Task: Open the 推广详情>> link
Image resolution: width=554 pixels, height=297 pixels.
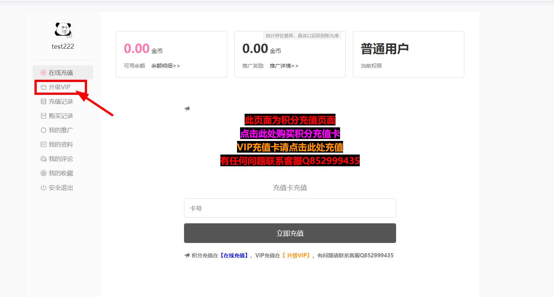Action: coord(284,66)
